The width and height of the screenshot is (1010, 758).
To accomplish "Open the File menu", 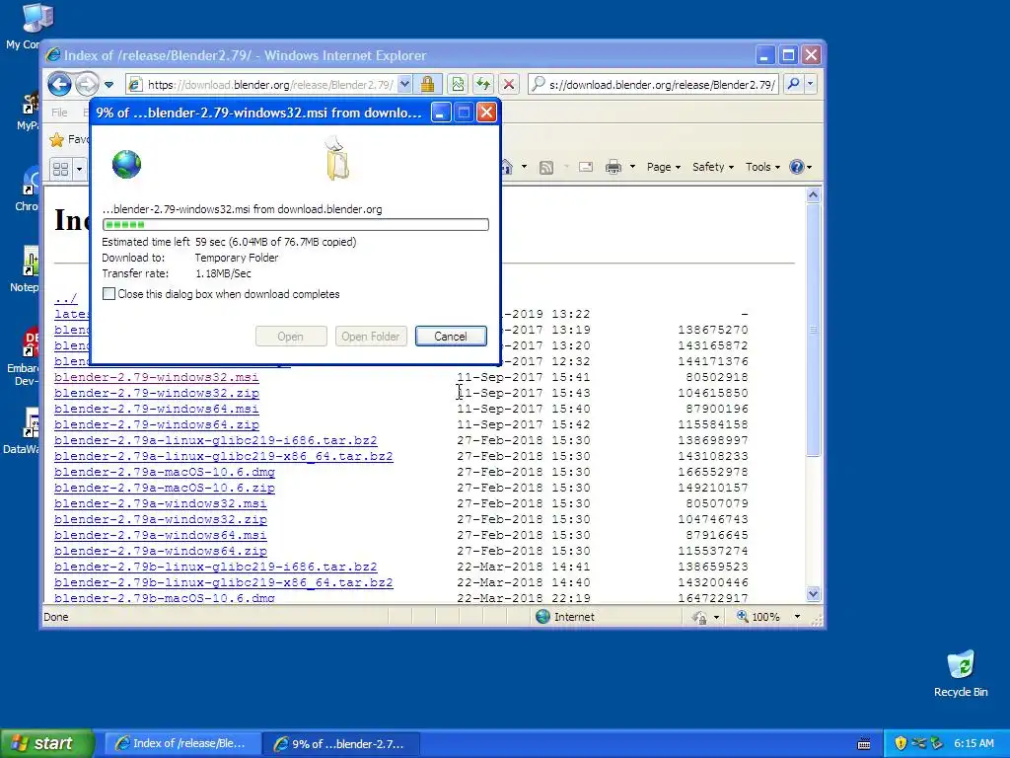I will pyautogui.click(x=59, y=113).
